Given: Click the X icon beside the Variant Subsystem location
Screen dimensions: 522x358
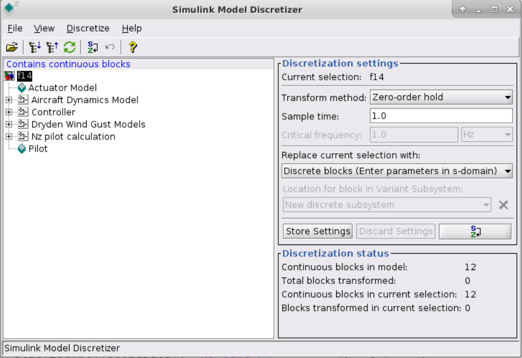Looking at the screenshot, I should point(504,205).
